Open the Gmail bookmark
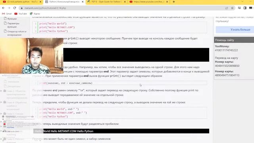The width and height of the screenshot is (254, 143). (x=7, y=14)
